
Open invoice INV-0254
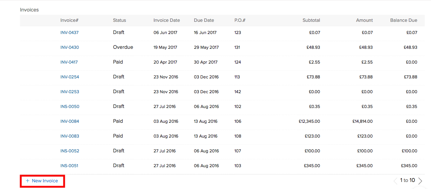pos(70,77)
